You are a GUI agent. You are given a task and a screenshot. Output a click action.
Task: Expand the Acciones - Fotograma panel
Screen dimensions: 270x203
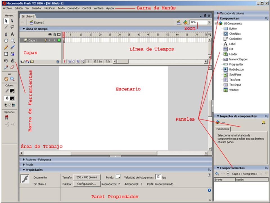[x=24, y=160]
